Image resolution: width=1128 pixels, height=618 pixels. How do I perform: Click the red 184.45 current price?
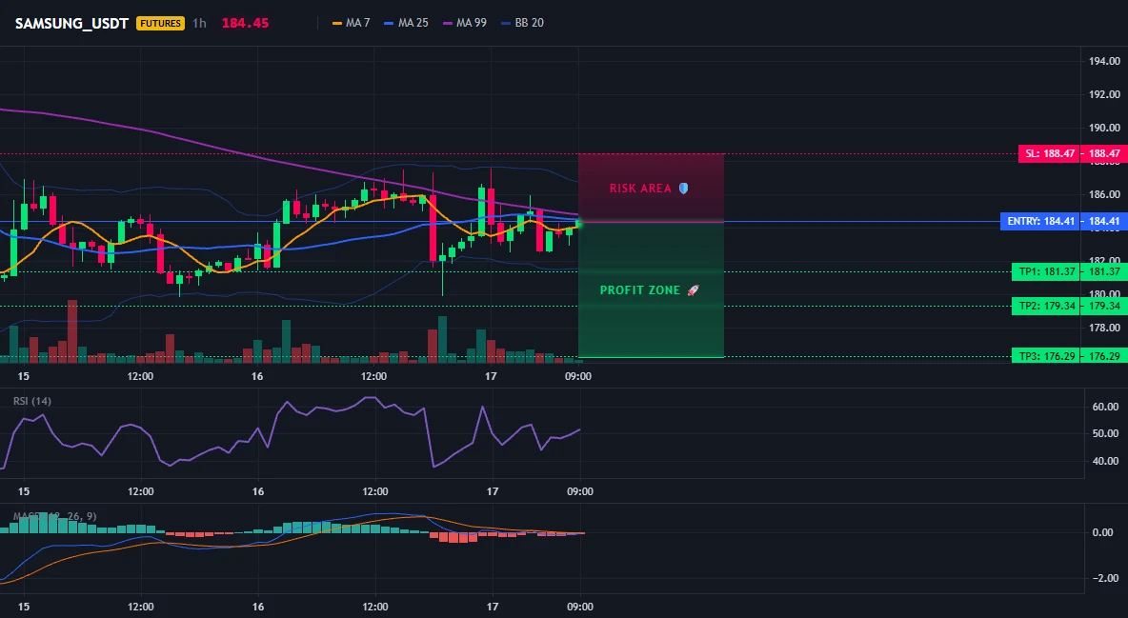(245, 23)
